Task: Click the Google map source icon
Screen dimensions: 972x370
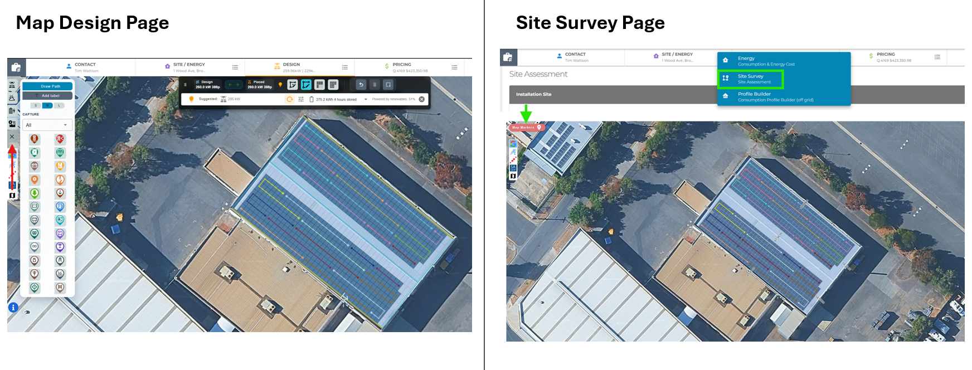Action: click(513, 144)
